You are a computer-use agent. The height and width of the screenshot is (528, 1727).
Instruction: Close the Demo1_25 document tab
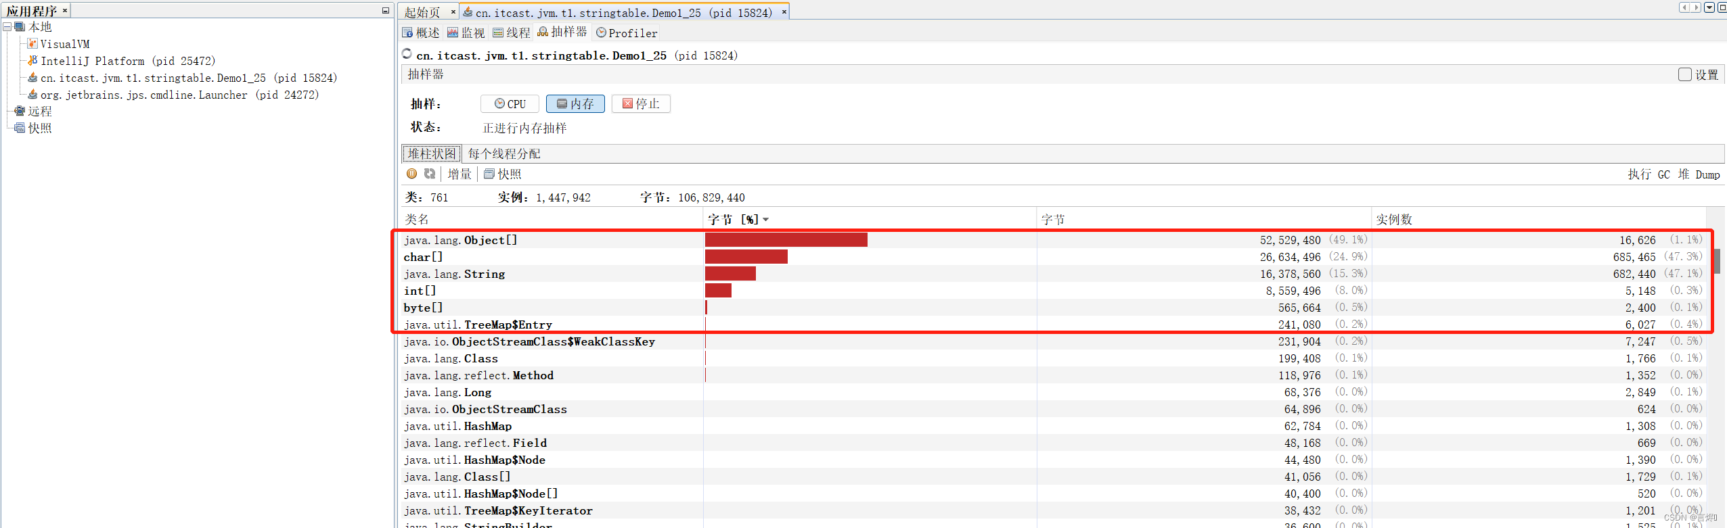click(x=784, y=11)
